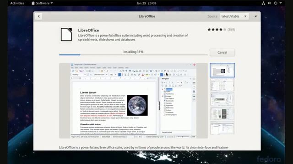The width and height of the screenshot is (293, 164).
Task: Click the Source label
Action: [212, 16]
